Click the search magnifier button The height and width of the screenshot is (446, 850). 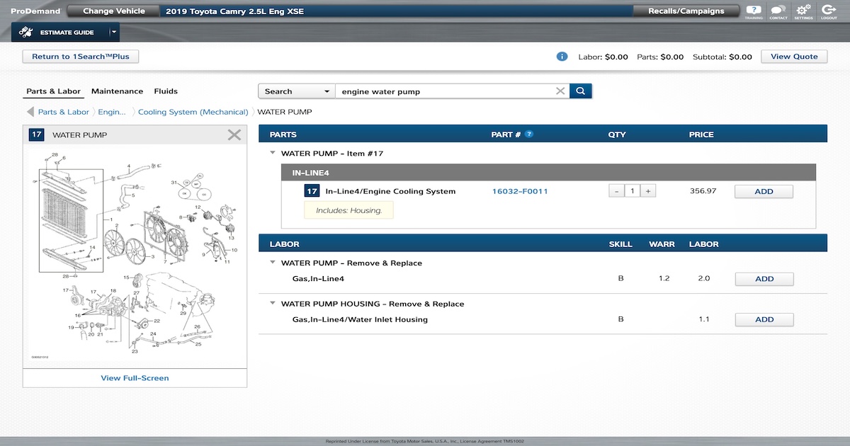tap(580, 91)
